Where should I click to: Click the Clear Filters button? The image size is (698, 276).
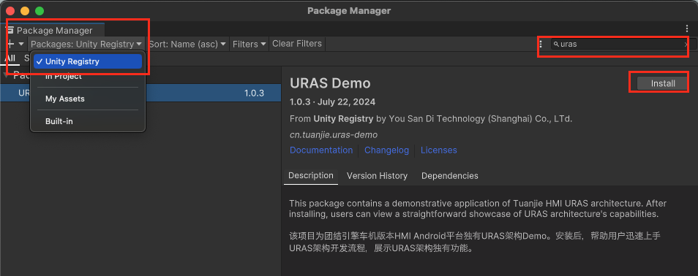tap(297, 44)
